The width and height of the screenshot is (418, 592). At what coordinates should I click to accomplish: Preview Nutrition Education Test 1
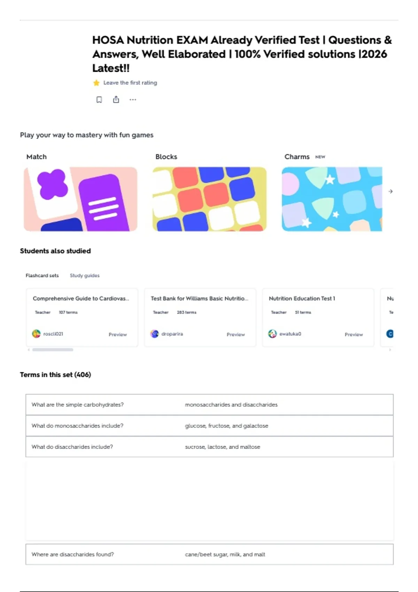pos(354,334)
